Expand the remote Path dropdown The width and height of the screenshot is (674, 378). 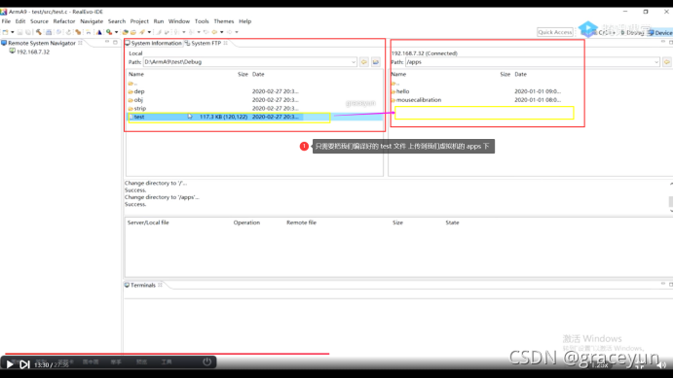click(x=656, y=62)
